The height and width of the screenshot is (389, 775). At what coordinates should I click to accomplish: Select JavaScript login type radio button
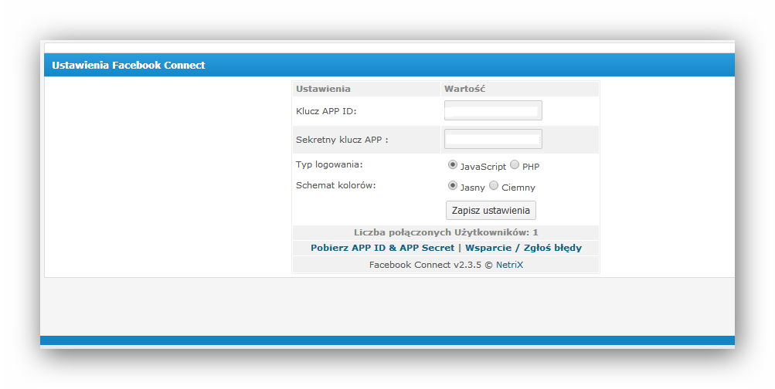(x=452, y=165)
